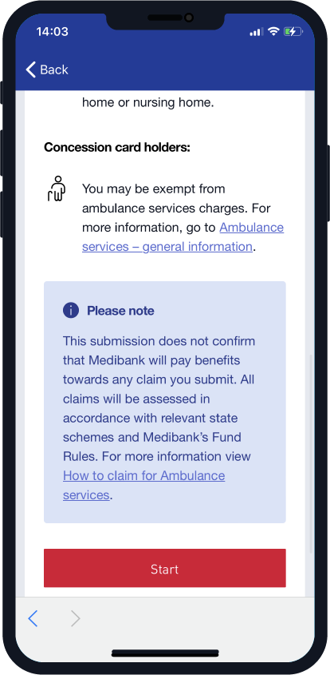Tap the 'home or nursing home' text line

pyautogui.click(x=147, y=103)
